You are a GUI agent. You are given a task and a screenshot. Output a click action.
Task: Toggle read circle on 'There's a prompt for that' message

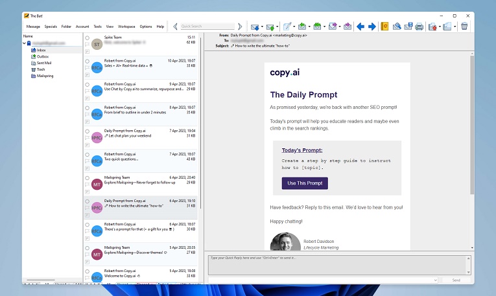click(x=88, y=225)
